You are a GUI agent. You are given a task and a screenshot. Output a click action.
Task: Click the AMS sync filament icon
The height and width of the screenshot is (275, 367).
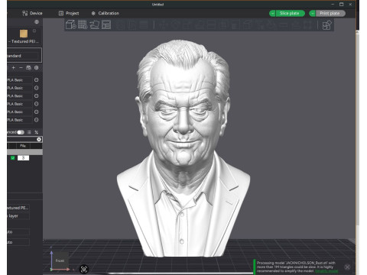pyautogui.click(x=28, y=68)
